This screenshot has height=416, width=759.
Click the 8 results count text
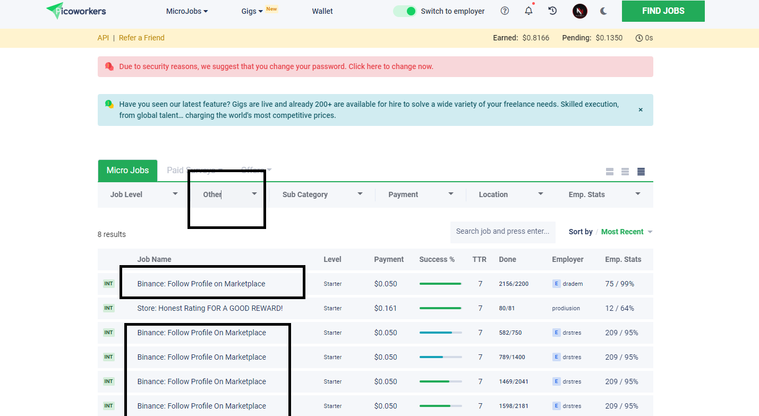click(x=112, y=234)
